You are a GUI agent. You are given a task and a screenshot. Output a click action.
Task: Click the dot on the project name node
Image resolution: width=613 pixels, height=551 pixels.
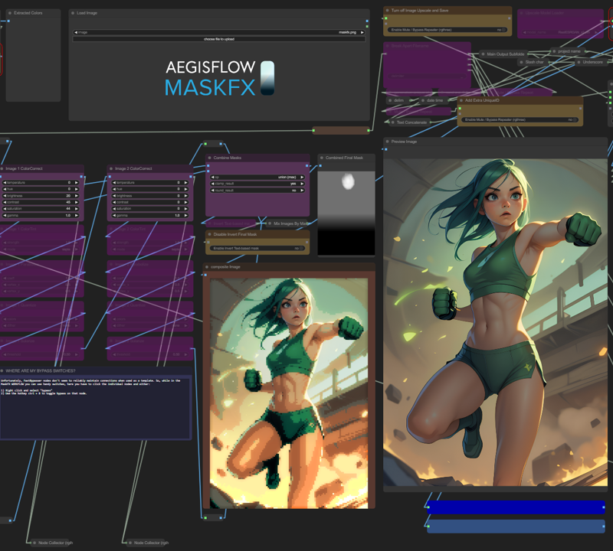554,51
